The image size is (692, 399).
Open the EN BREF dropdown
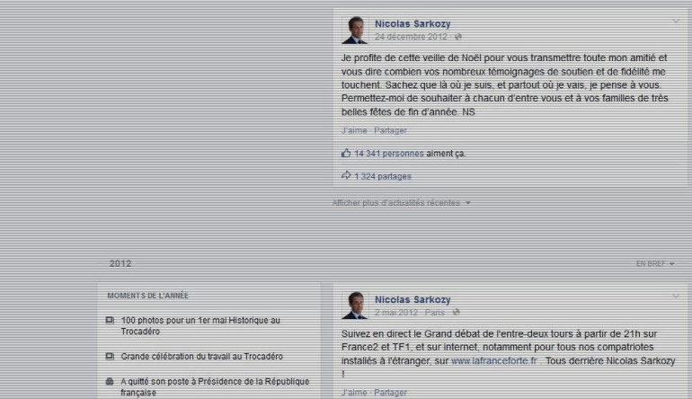pyautogui.click(x=655, y=263)
